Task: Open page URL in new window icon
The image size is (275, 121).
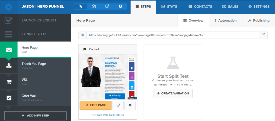Action: pyautogui.click(x=263, y=35)
